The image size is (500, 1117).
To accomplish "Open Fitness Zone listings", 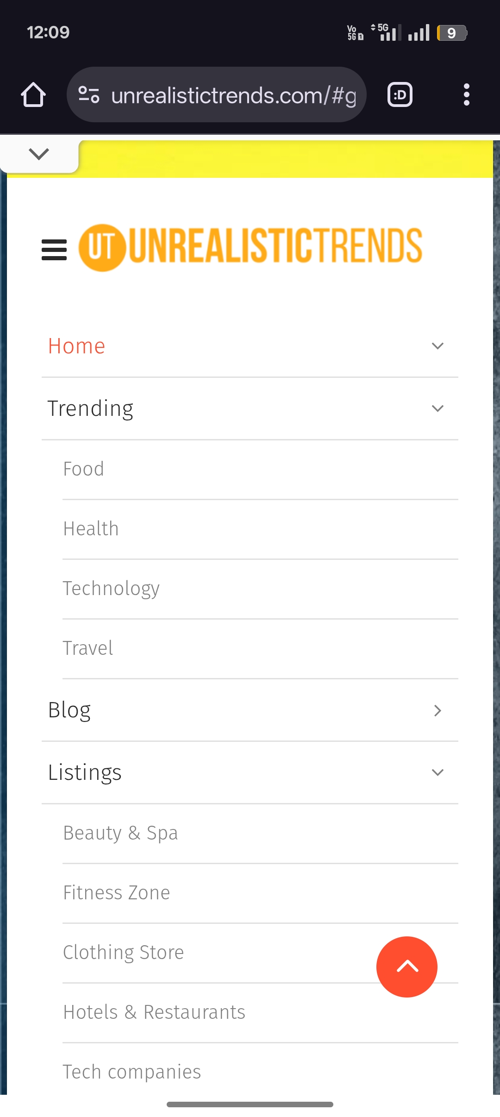I will (x=117, y=893).
